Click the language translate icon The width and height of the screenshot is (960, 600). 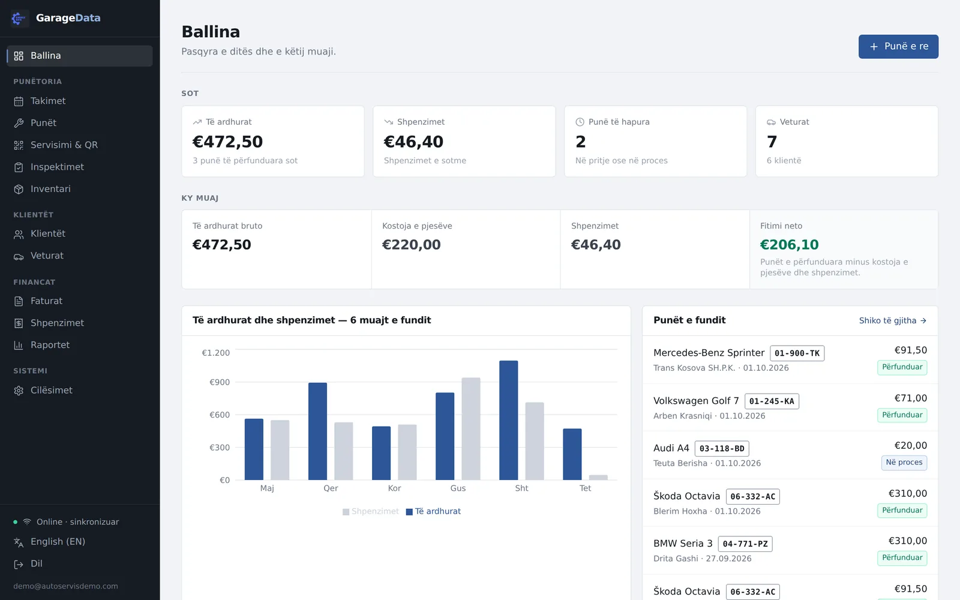19,542
